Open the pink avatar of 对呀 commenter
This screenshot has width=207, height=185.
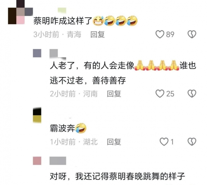tap(37, 161)
